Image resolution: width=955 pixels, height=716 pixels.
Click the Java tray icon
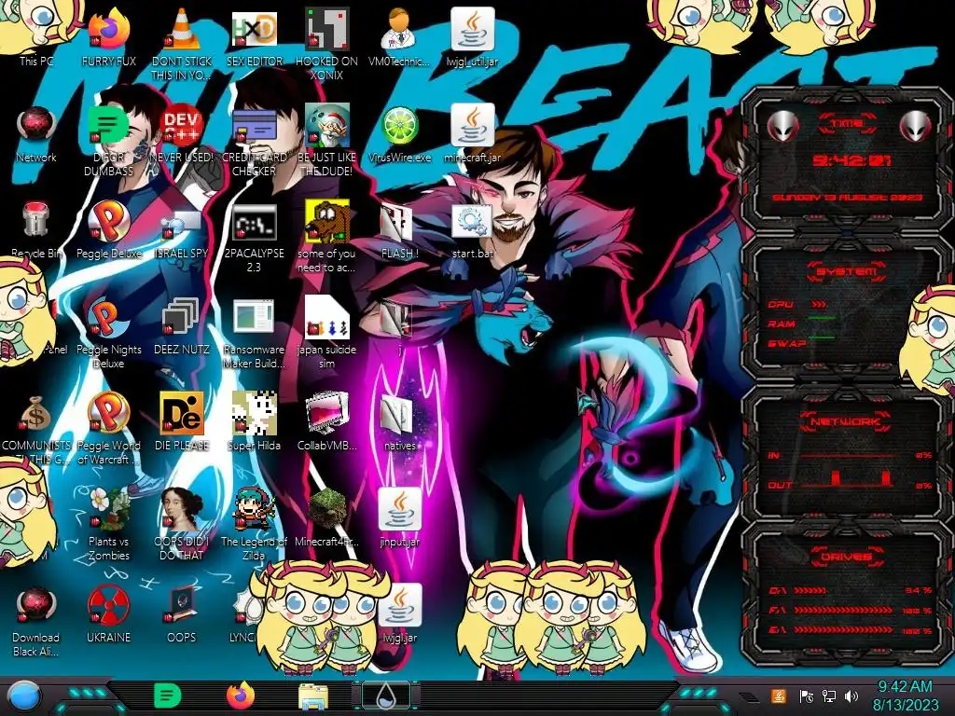(778, 695)
